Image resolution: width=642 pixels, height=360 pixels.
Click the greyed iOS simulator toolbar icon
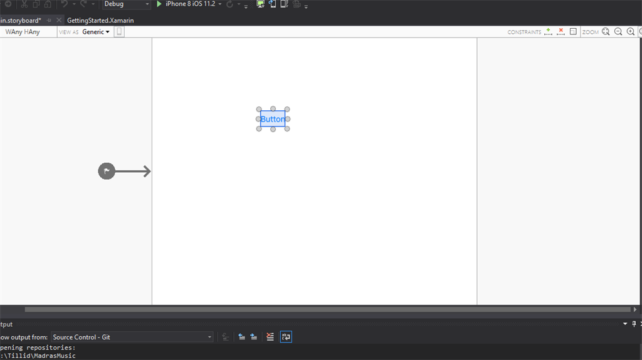[297, 4]
